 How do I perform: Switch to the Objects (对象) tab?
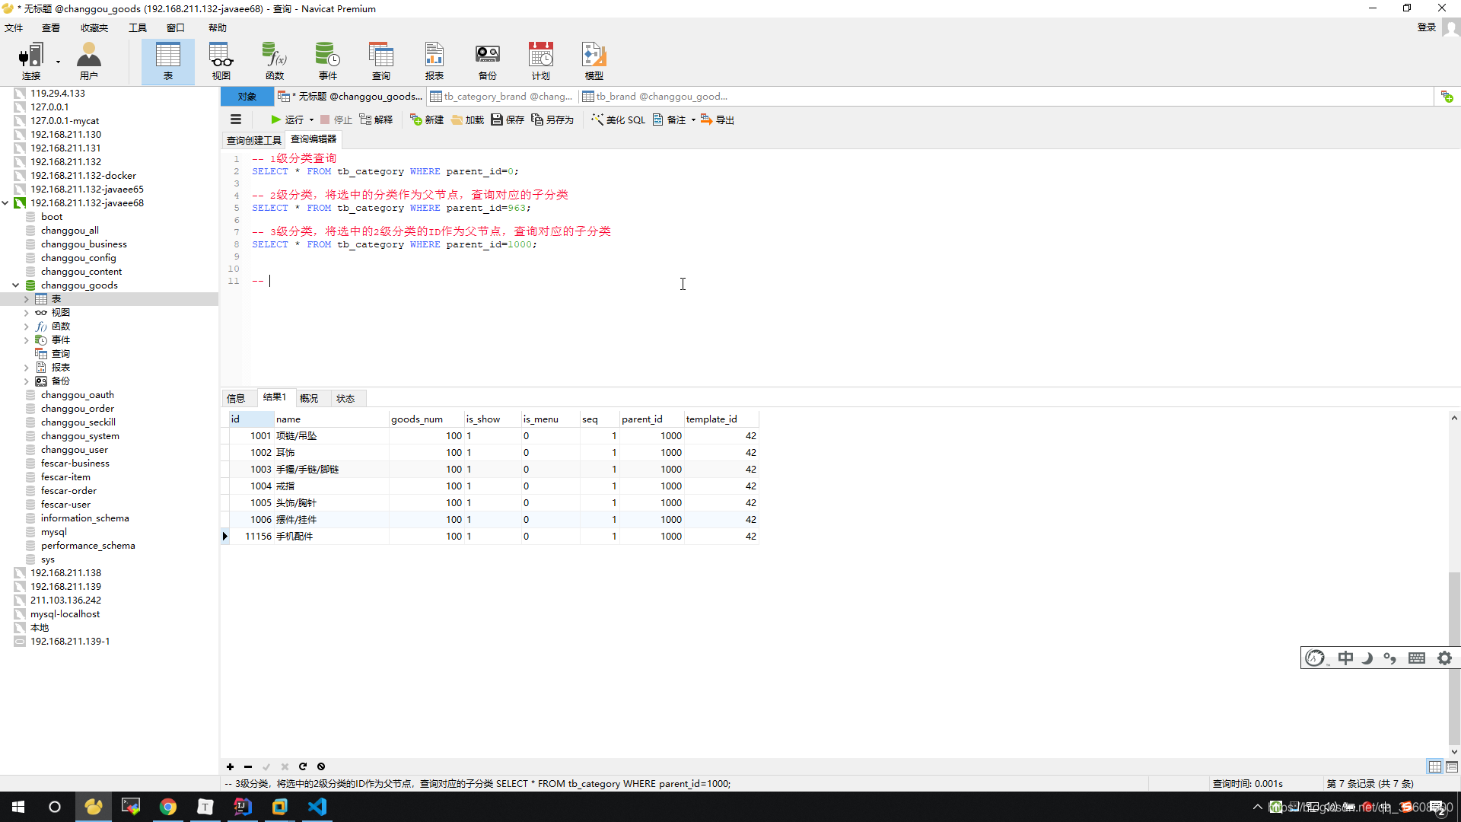tap(247, 97)
